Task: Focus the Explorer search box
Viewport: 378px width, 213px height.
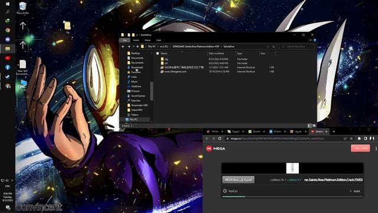Action: [x=296, y=47]
